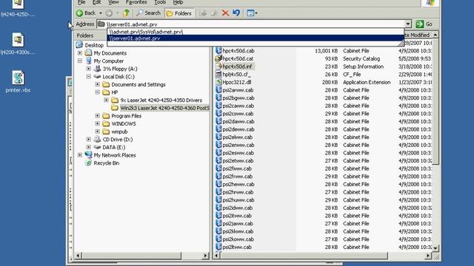Click file name psi2koww.cab
This screenshot has width=474, height=266.
tap(238, 239)
